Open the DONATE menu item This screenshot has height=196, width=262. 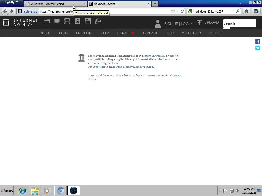[126, 33]
